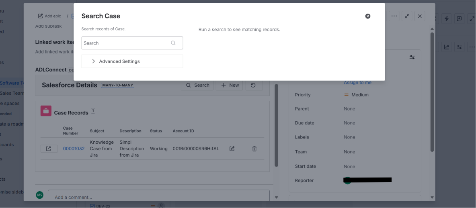Click the pink briefcase Case Records icon
476x208 pixels.
[x=46, y=111]
